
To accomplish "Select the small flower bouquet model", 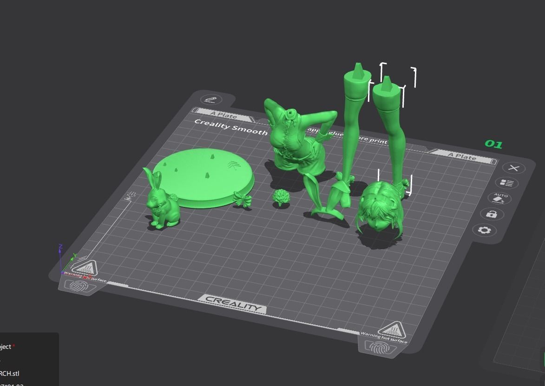I will (281, 197).
